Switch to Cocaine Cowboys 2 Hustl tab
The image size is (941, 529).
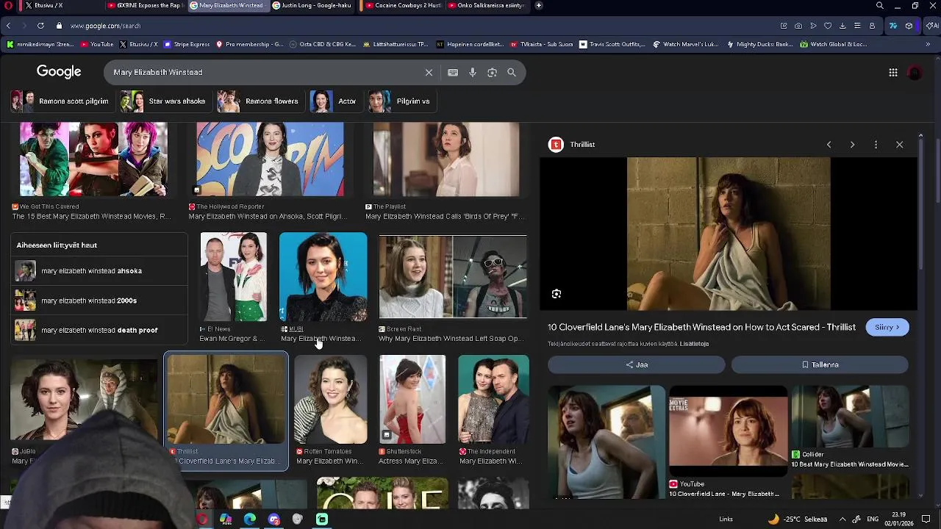403,5
